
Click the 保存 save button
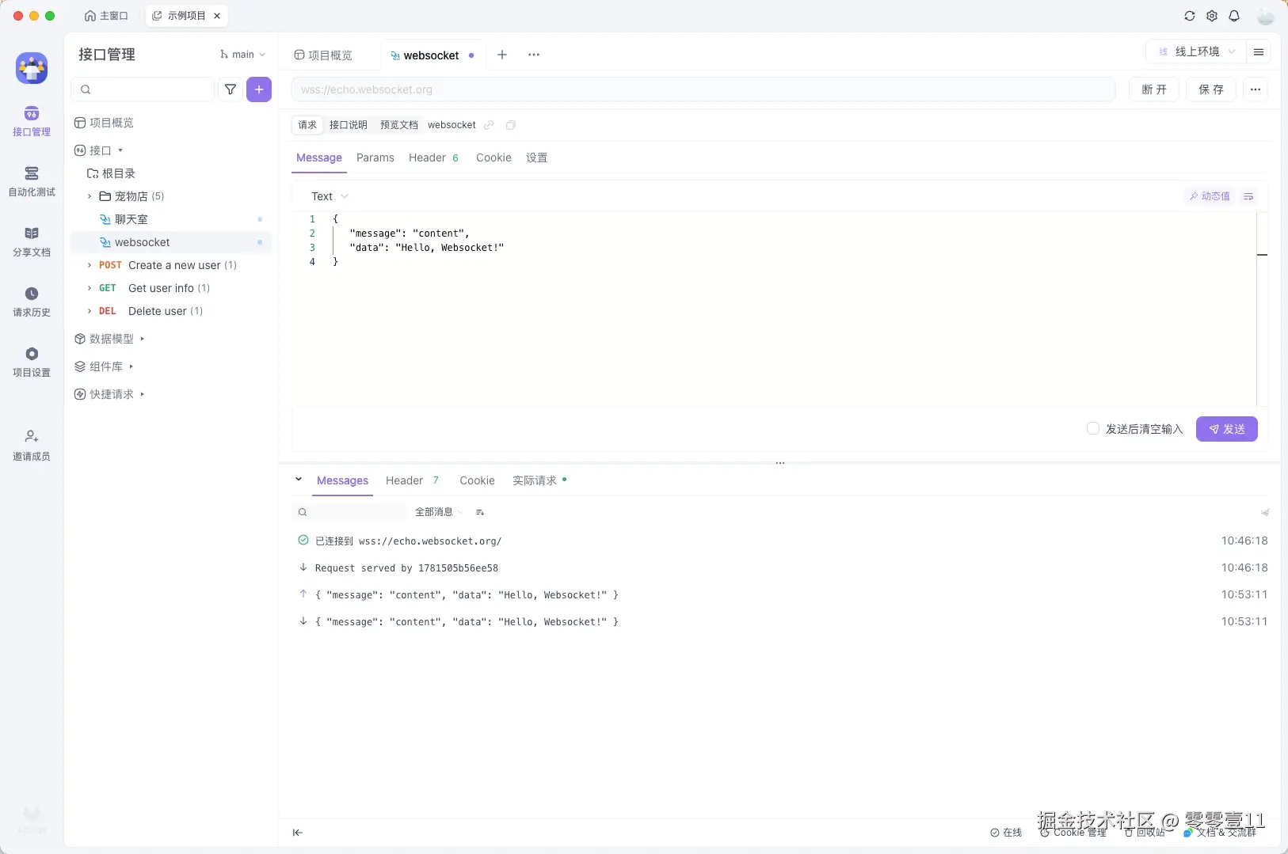(1211, 89)
